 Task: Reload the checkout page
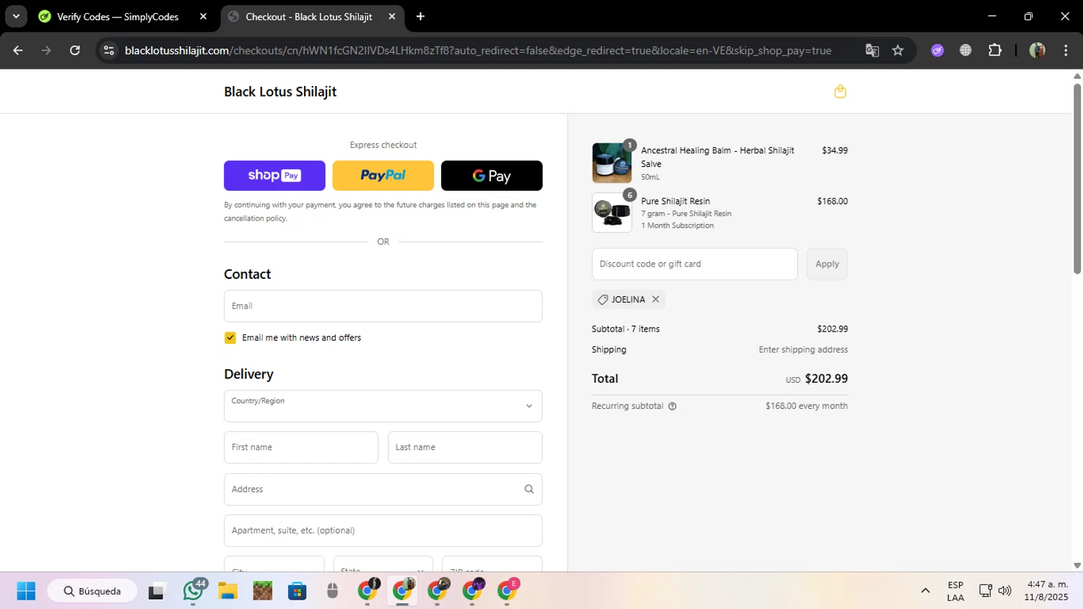[x=74, y=51]
